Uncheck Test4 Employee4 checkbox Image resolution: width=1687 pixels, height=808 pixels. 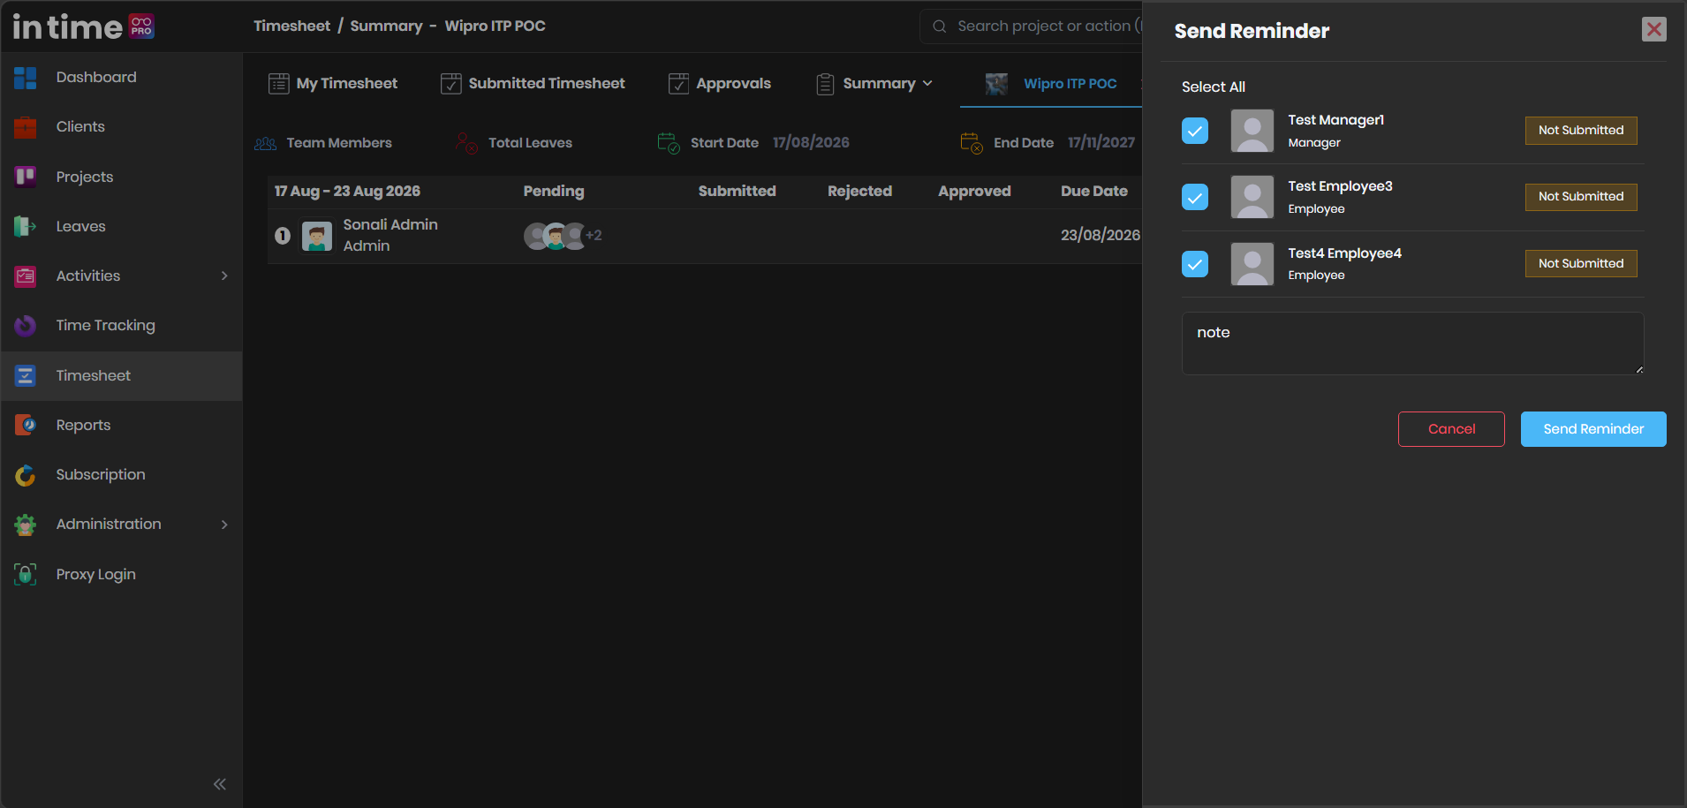tap(1195, 263)
